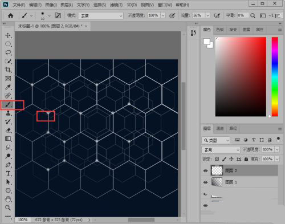Click the foreground color swatch
Image resolution: width=285 pixels, height=224 pixels.
click(x=207, y=41)
